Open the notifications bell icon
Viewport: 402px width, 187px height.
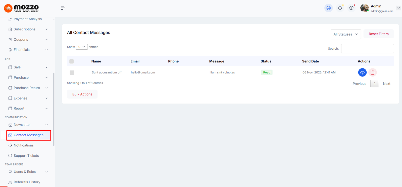[x=340, y=8]
